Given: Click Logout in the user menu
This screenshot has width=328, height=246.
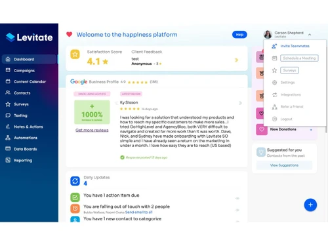Looking at the screenshot, I should 286,119.
